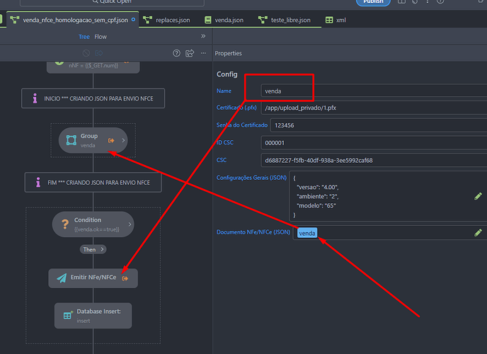Click the share/export icon in flow toolbar
Viewport: 487px width, 354px height.
click(x=190, y=53)
